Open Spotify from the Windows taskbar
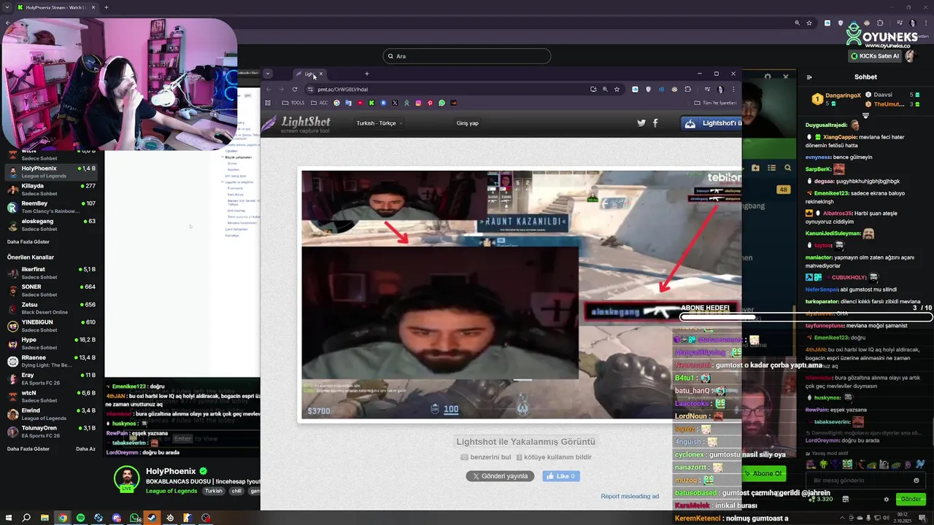 click(80, 518)
